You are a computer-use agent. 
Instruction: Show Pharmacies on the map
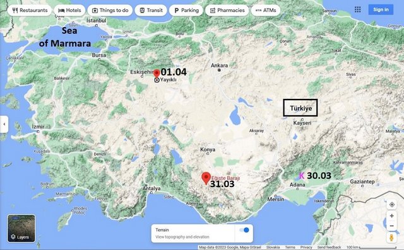227,10
